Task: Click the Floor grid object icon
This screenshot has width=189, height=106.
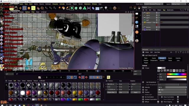Action: click(97, 8)
